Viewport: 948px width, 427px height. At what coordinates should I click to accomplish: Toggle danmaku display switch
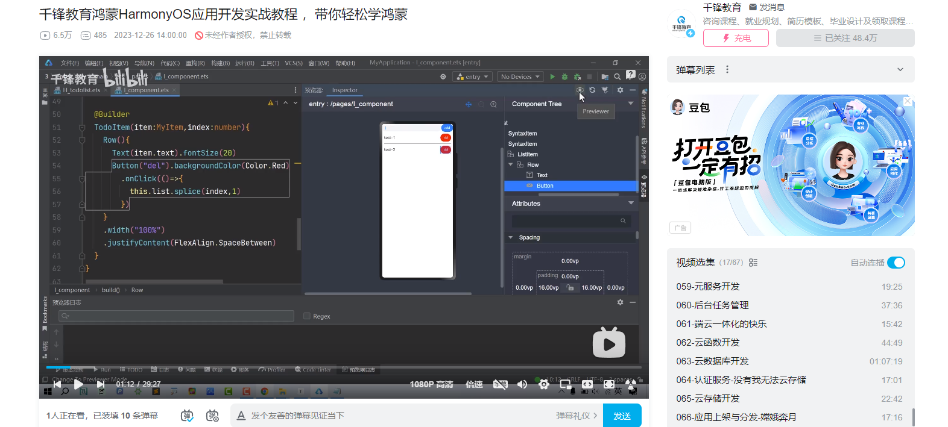(x=187, y=416)
